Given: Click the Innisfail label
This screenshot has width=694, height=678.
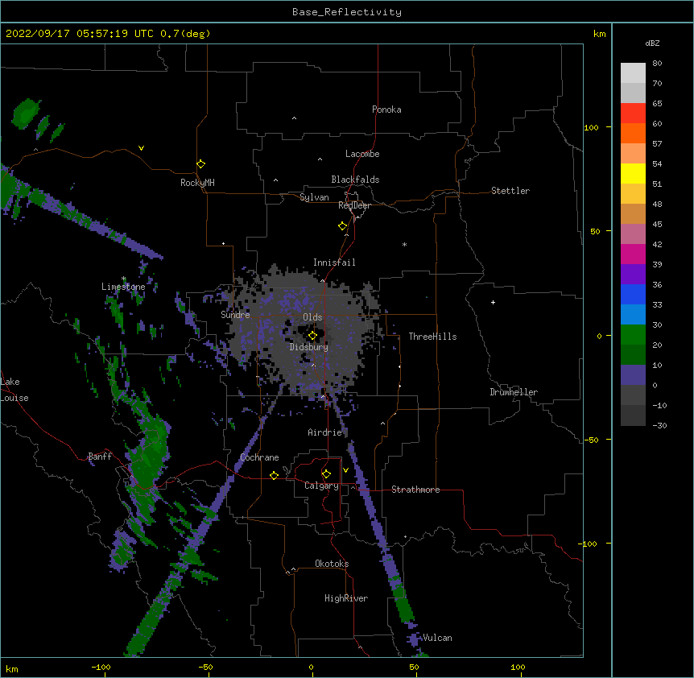Looking at the screenshot, I should click(334, 263).
